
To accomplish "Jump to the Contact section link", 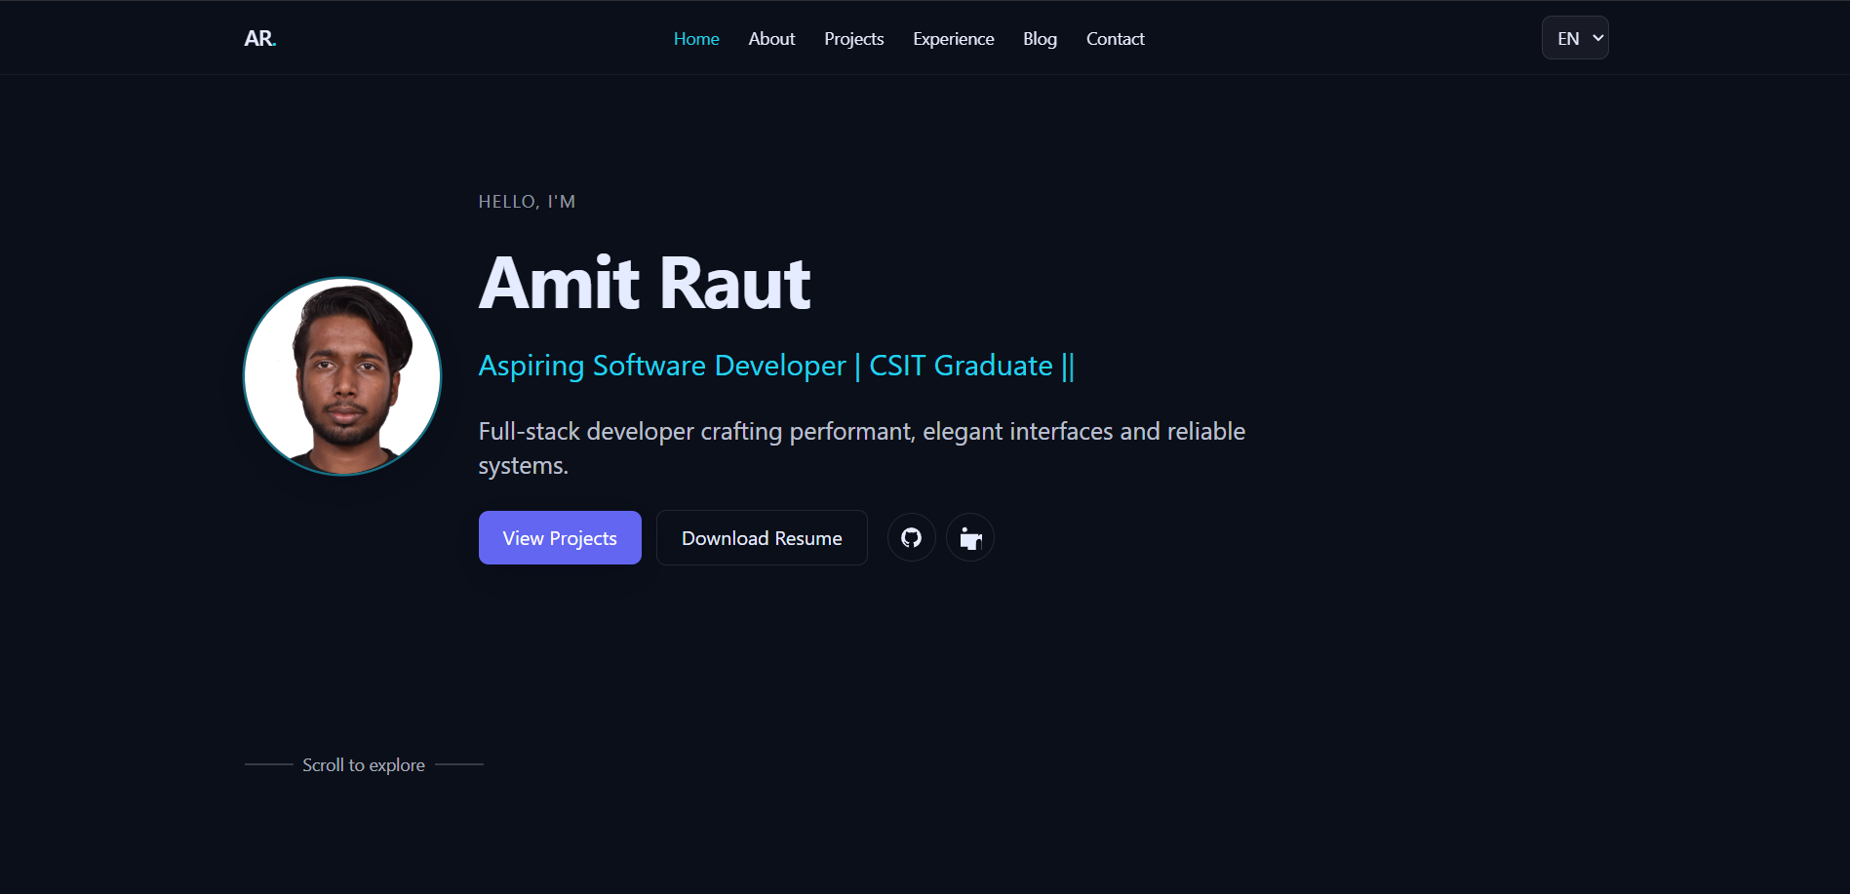I will pos(1116,39).
